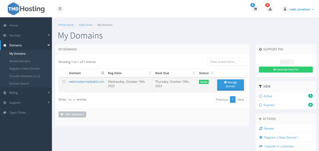
Task: Open the show entries count dropdown
Action: click(71, 100)
